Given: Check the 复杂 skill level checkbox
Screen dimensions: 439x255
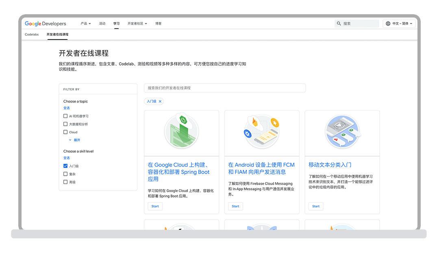Looking at the screenshot, I should point(65,174).
